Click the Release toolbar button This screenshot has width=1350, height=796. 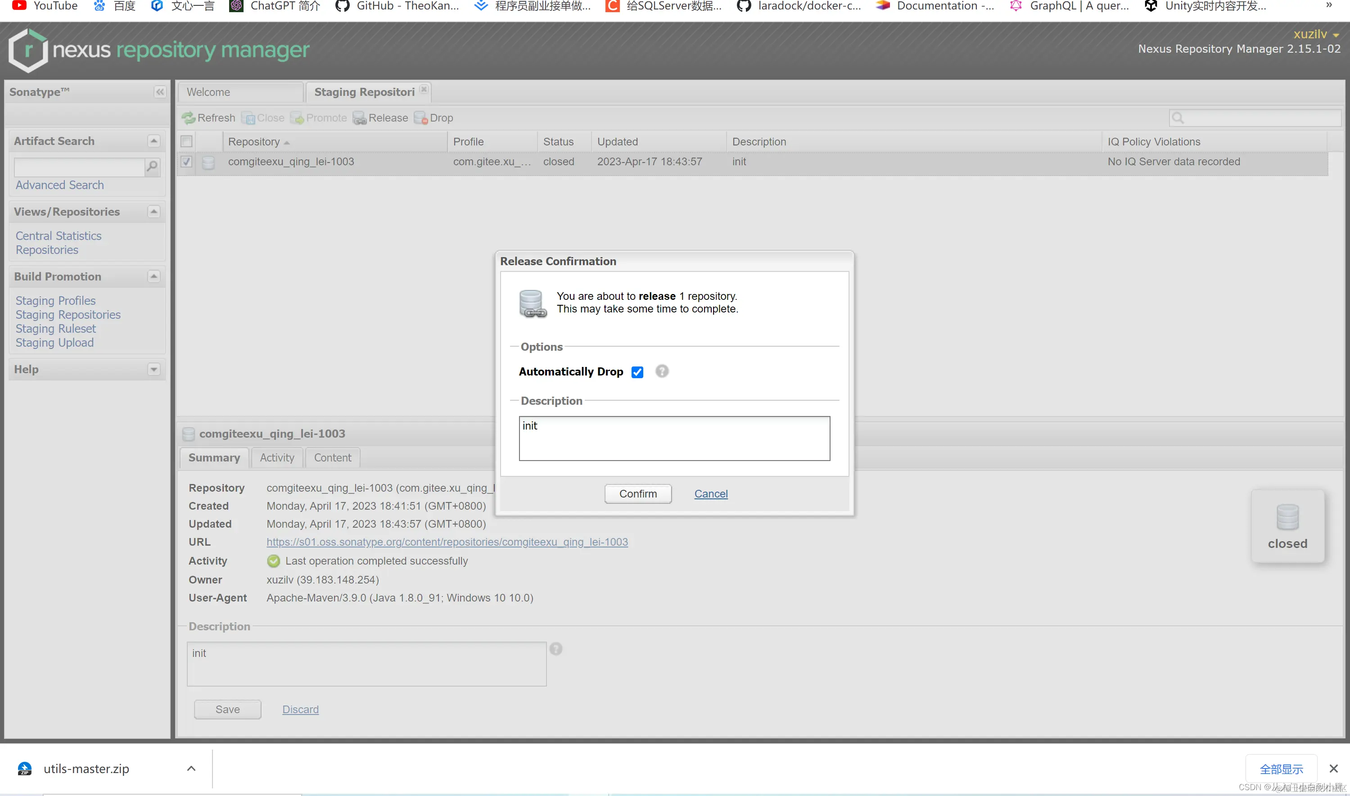(380, 118)
